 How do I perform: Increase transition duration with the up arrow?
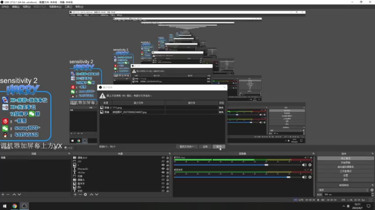[372, 194]
